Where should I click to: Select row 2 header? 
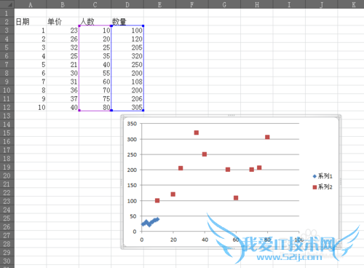[7, 22]
